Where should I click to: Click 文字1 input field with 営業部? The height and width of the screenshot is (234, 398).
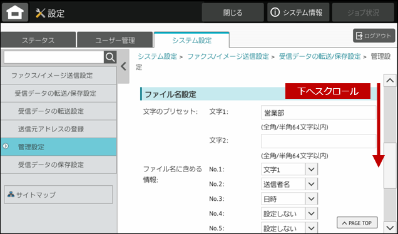319,113
